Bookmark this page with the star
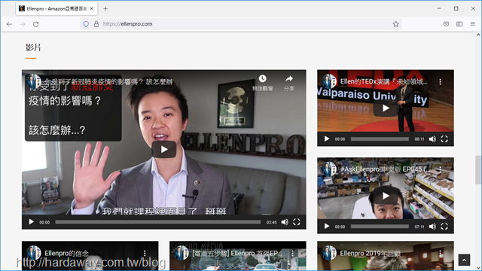Viewport: 482px width, 271px height. 395,24
